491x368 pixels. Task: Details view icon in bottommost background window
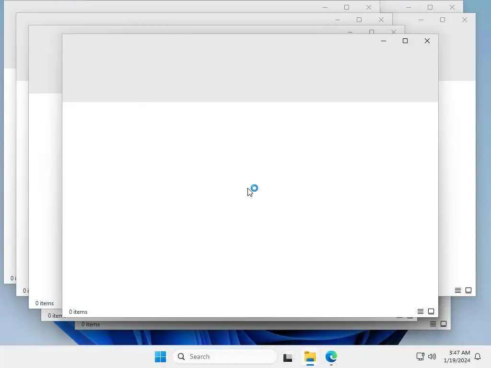(433, 324)
